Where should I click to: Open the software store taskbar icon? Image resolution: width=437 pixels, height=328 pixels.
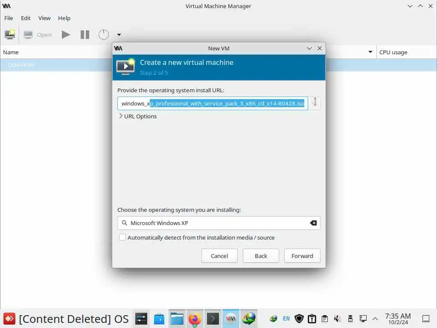[159, 319]
